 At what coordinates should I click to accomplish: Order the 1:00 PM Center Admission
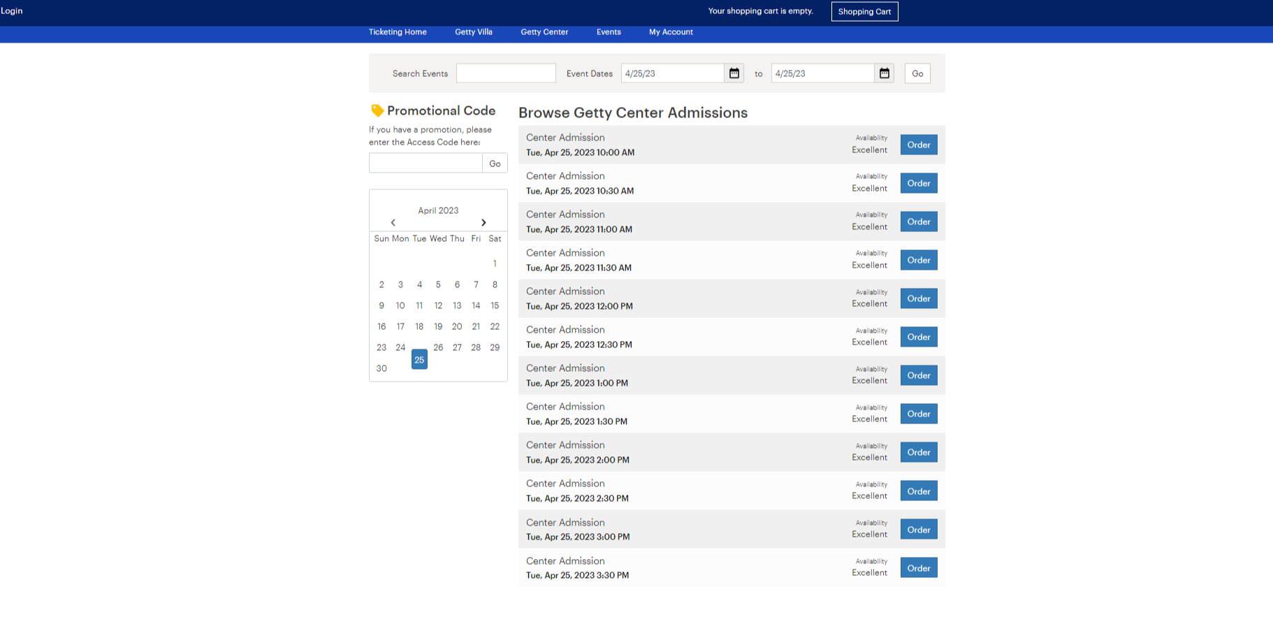[x=919, y=375]
